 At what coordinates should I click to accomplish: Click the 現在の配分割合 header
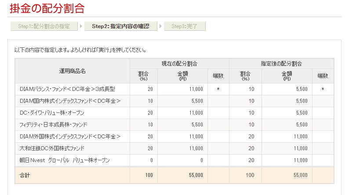click(179, 64)
